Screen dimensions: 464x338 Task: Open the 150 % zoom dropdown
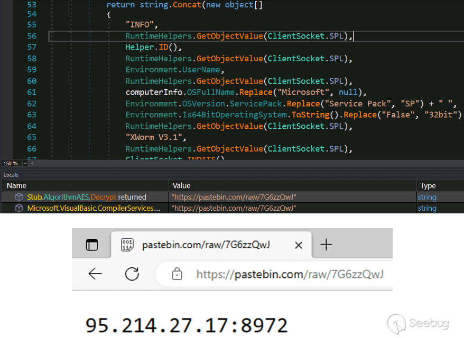click(25, 164)
